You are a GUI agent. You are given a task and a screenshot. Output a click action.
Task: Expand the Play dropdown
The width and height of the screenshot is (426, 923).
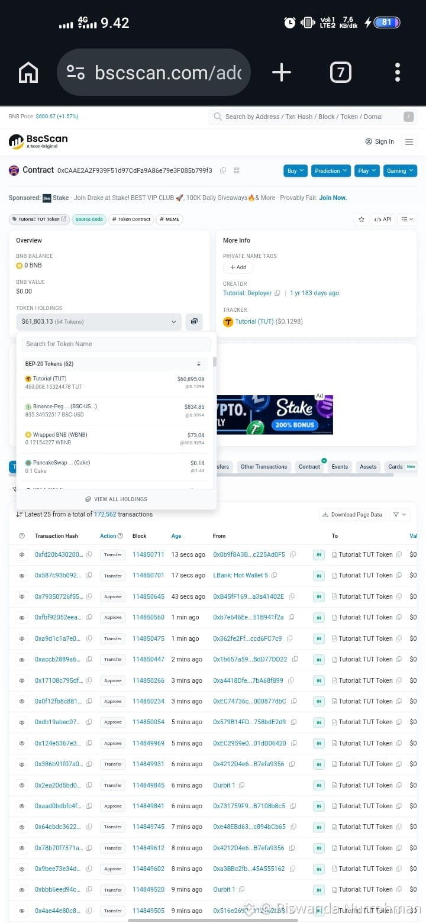(x=367, y=170)
